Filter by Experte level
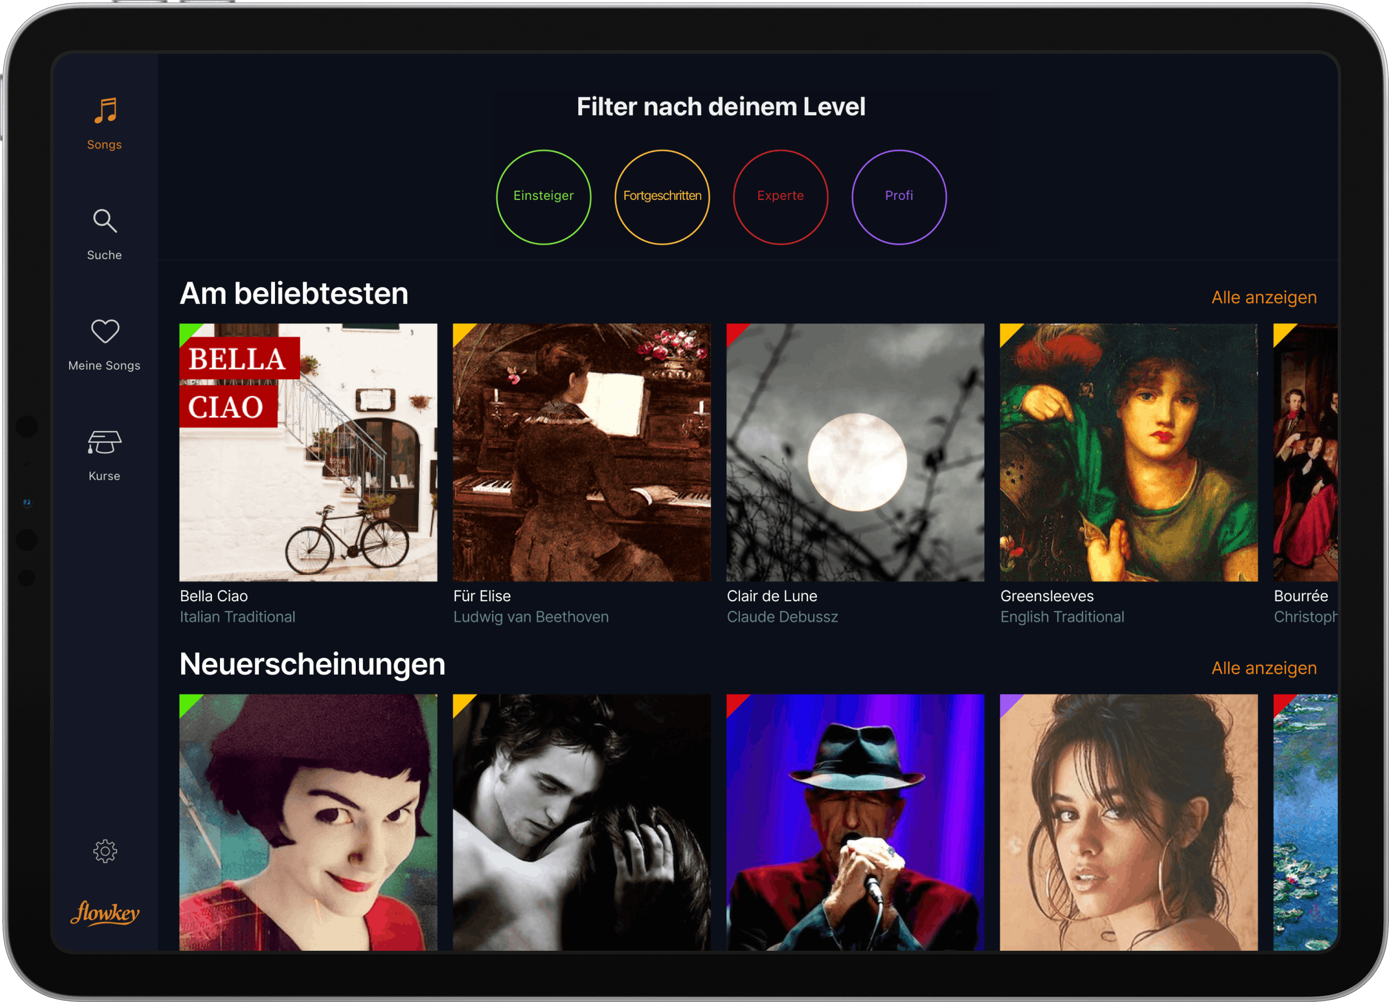Image resolution: width=1389 pixels, height=1002 pixels. pyautogui.click(x=780, y=197)
